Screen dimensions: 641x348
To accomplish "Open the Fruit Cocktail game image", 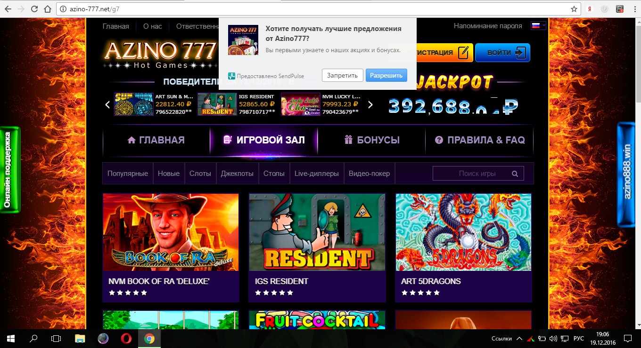I will point(317,320).
